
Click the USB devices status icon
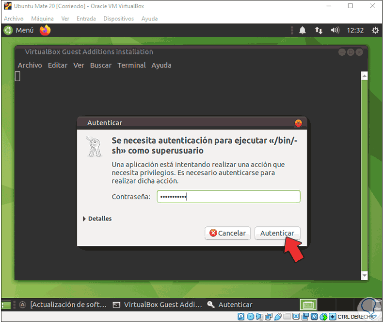(278, 317)
